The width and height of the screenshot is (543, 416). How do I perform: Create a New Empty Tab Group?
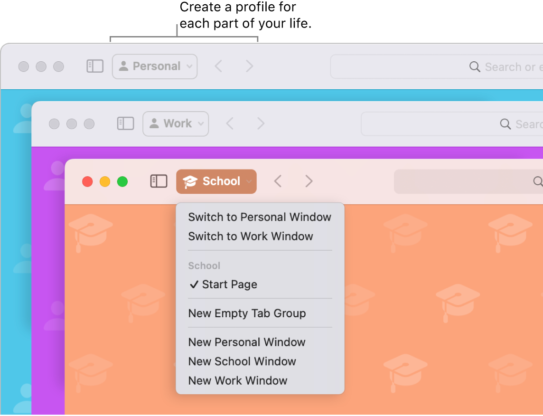tap(247, 313)
